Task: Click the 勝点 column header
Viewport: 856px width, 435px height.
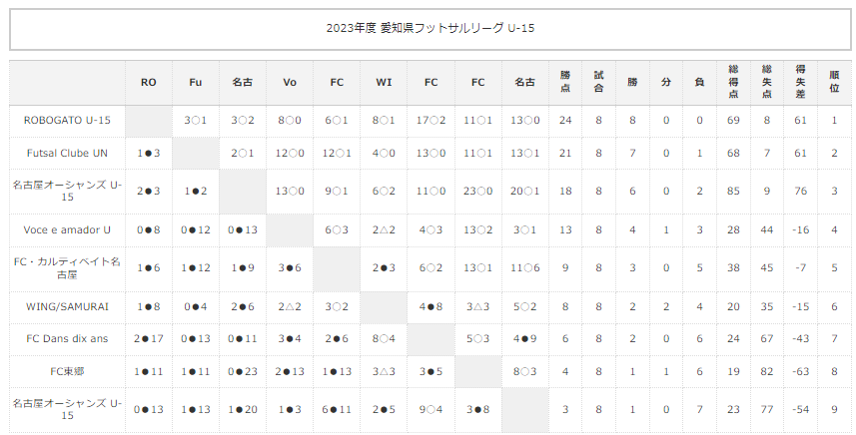Action: pyautogui.click(x=565, y=83)
